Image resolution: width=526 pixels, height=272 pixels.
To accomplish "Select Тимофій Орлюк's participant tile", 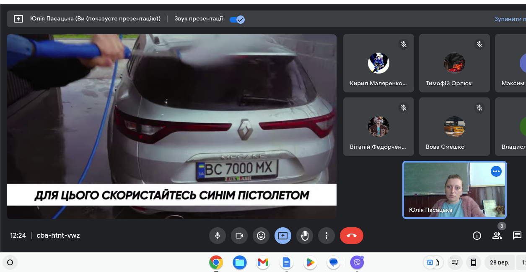I will (454, 63).
